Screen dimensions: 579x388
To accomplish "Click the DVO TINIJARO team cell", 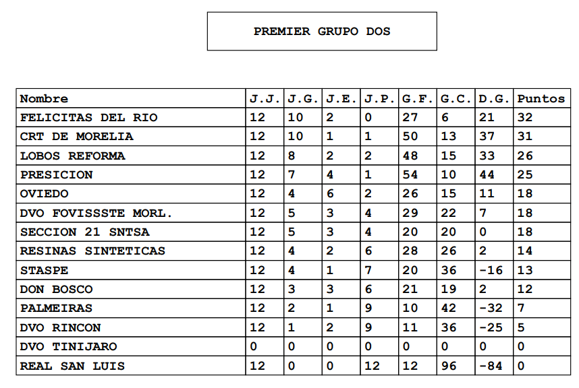I will [x=68, y=346].
